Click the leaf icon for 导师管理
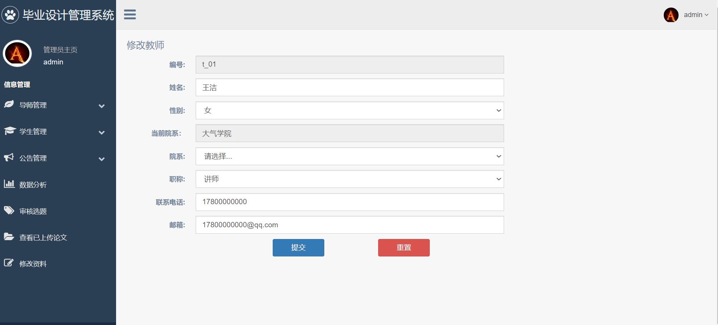Screen dimensions: 718x325 9,104
